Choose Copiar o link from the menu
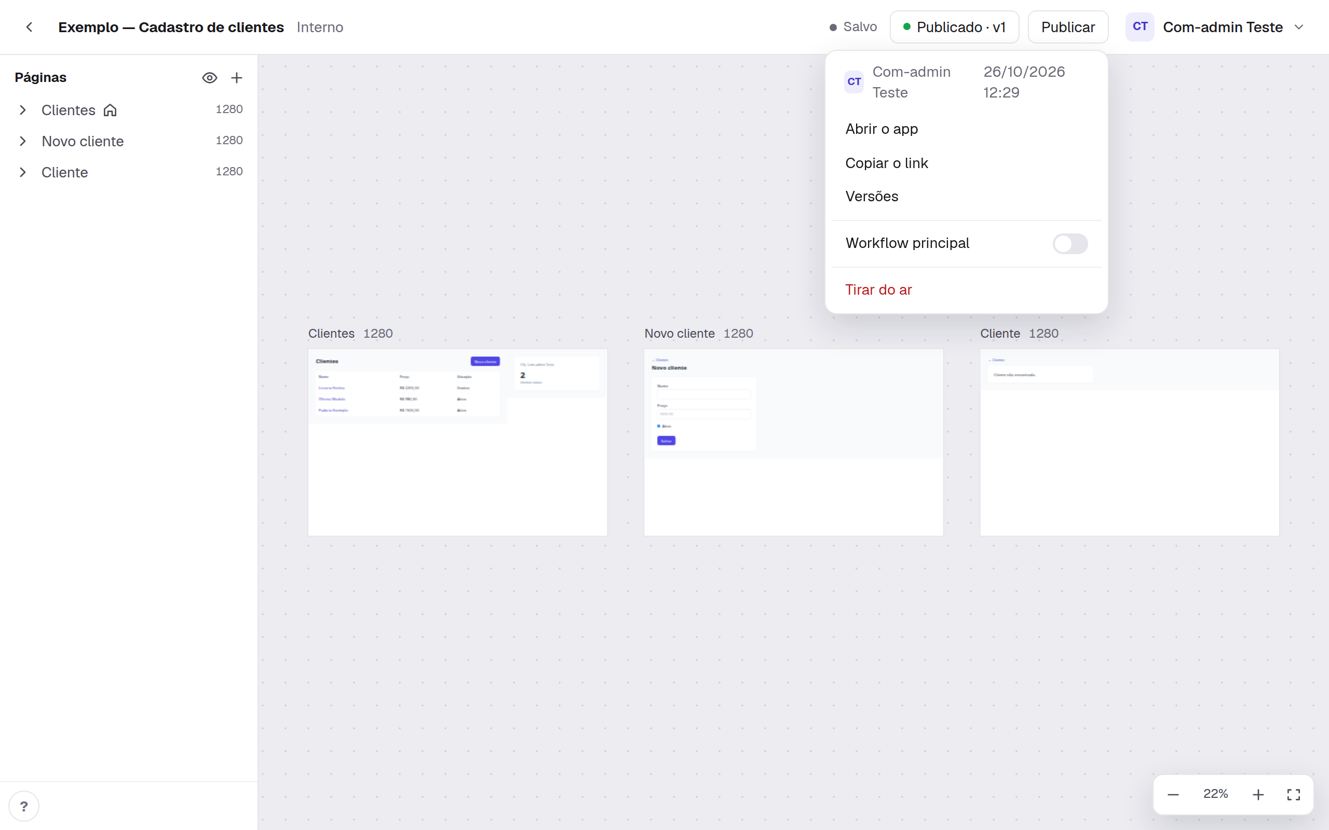Viewport: 1329px width, 830px height. (966, 163)
